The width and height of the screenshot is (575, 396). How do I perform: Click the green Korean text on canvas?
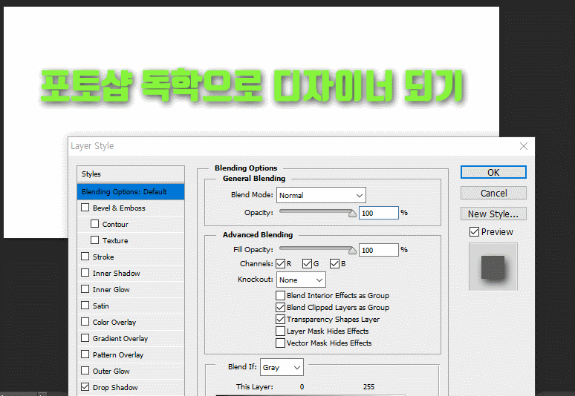(x=252, y=85)
